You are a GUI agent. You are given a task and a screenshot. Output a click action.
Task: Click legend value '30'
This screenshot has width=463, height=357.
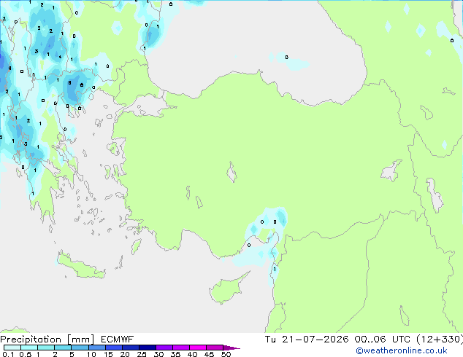158,354
